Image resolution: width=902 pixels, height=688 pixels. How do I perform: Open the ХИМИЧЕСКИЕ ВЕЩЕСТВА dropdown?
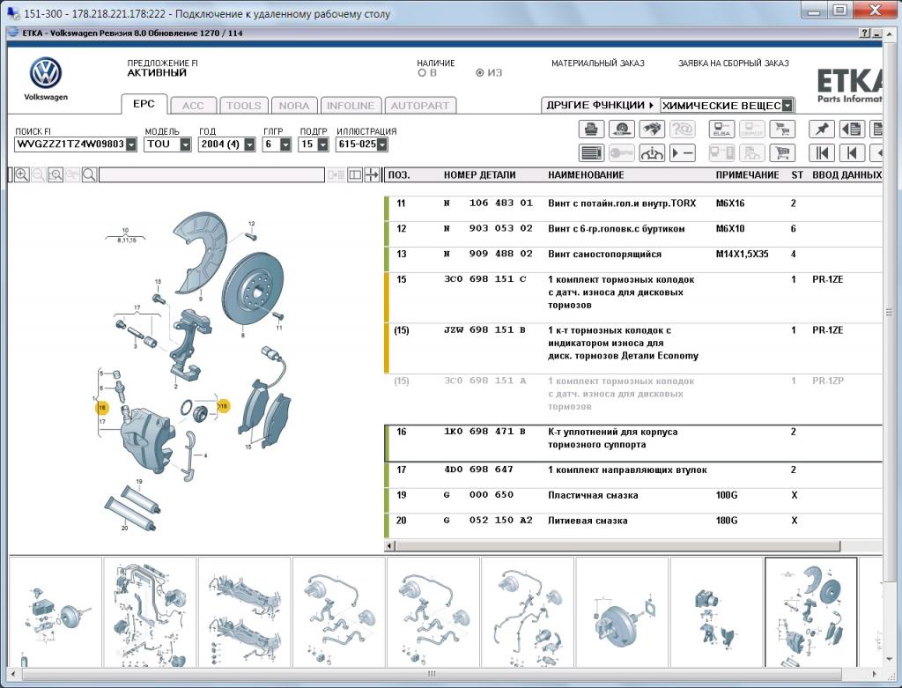[787, 106]
